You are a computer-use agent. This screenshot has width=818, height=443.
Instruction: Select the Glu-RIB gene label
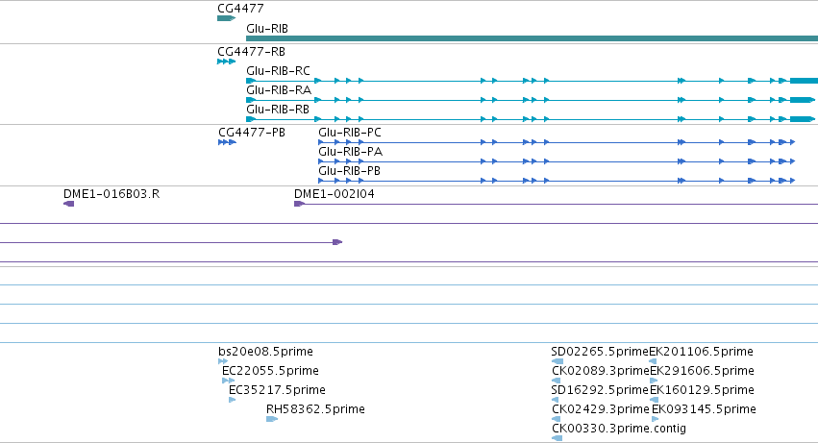(267, 29)
